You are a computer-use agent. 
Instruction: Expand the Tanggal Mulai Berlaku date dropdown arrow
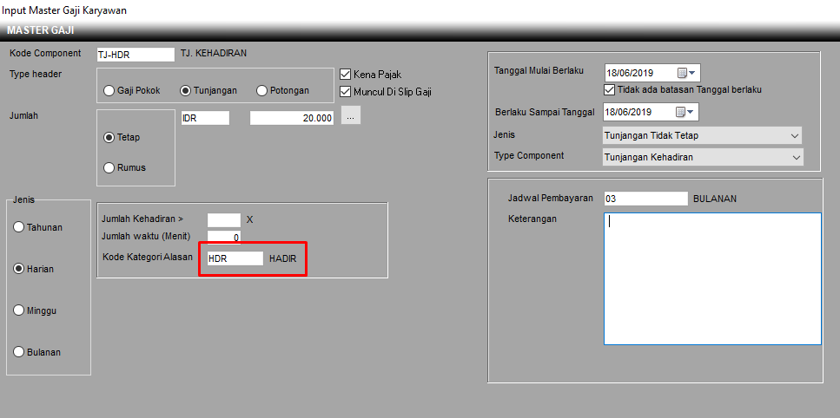693,73
